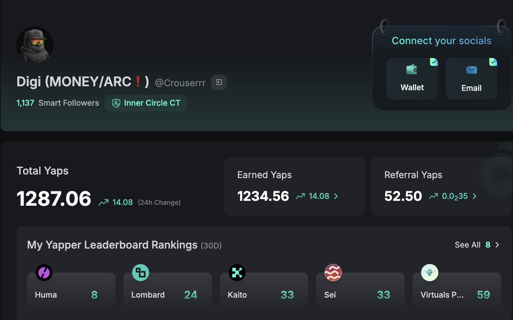
Task: Click the Huma project logo
Action: [44, 272]
